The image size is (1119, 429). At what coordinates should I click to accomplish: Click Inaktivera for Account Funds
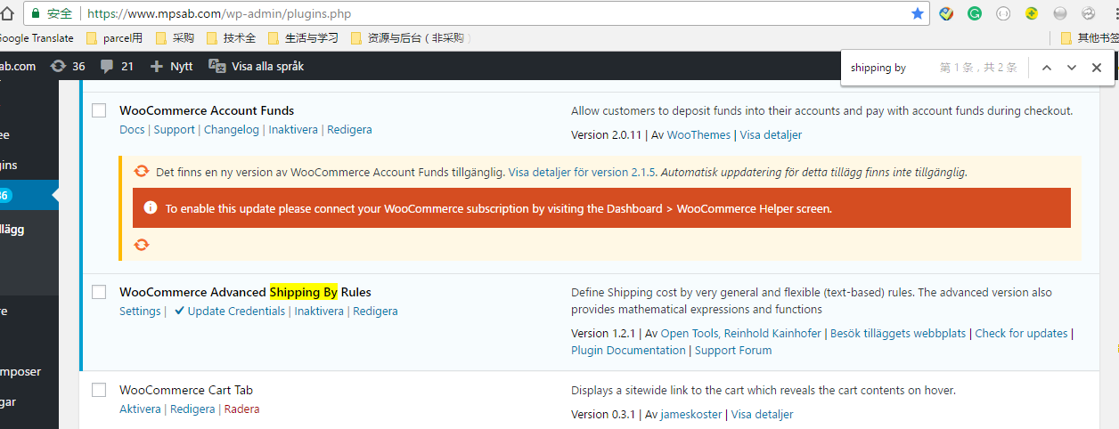click(294, 130)
